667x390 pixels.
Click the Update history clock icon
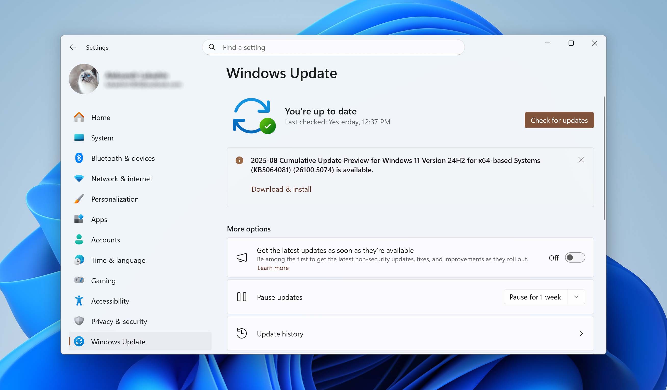242,334
